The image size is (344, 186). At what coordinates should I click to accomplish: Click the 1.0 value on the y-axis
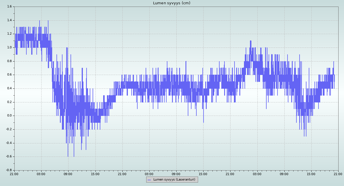(x=9, y=48)
